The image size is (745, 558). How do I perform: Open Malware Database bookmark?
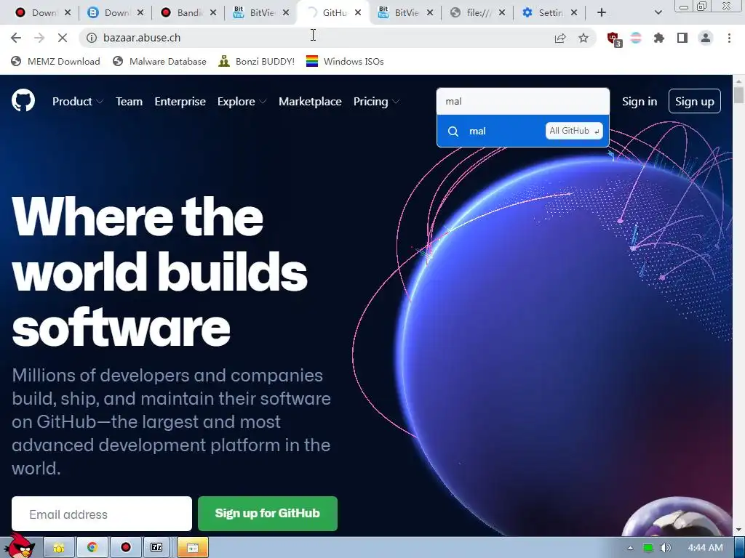pyautogui.click(x=159, y=61)
